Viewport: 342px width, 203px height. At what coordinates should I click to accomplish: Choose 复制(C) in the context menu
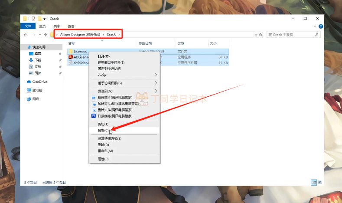124,130
